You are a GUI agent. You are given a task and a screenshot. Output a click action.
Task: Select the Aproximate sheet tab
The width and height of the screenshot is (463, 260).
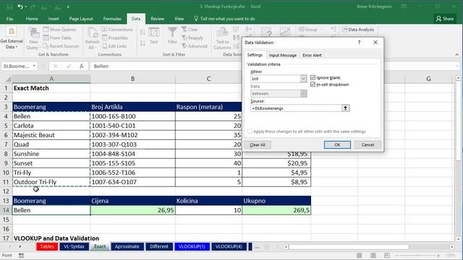[127, 246]
